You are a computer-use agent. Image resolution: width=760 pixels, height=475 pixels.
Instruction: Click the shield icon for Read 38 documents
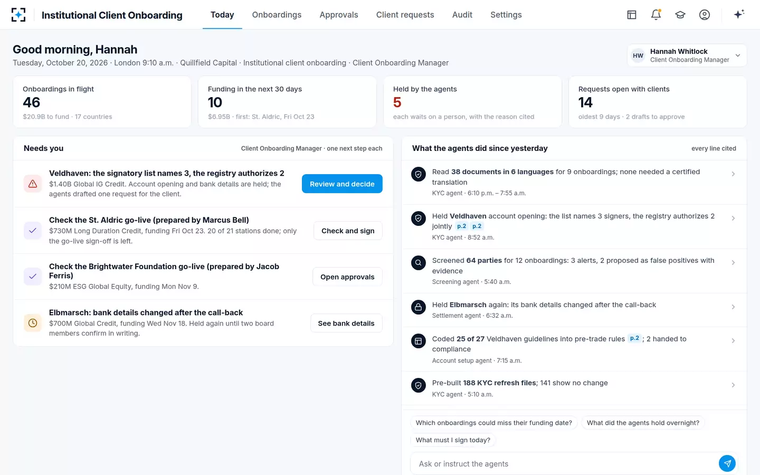tap(419, 174)
